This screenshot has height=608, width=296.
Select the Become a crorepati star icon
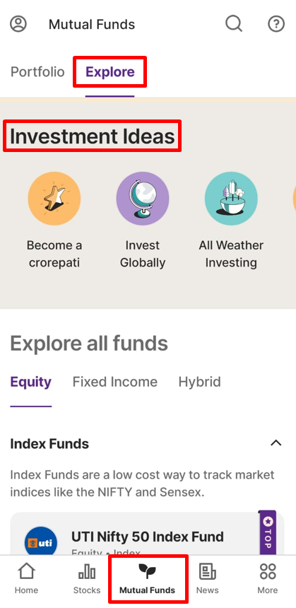pyautogui.click(x=54, y=198)
